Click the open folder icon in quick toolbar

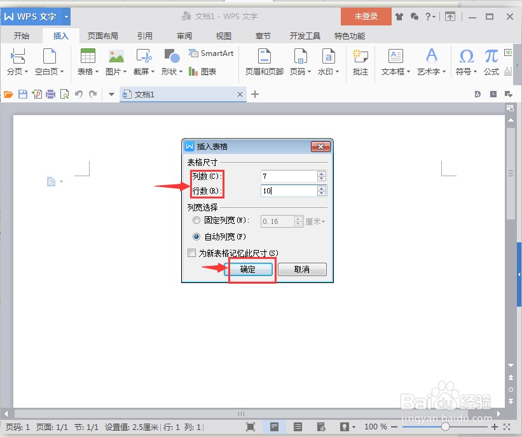click(8, 95)
